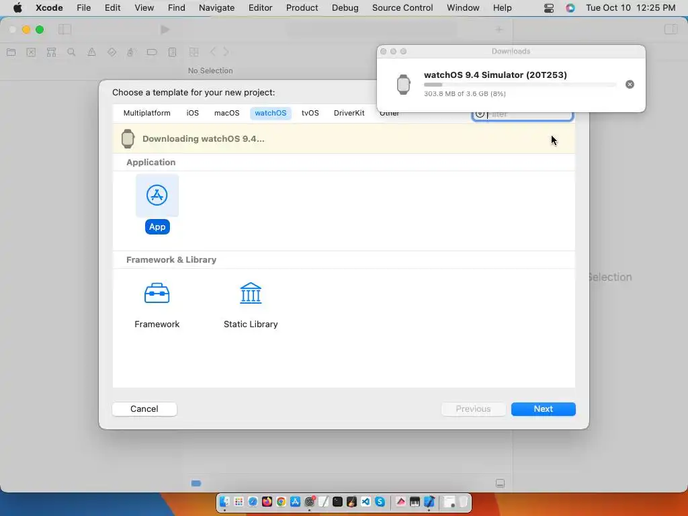Screen dimensions: 688x516
Task: Open Visual Studio Code from the Dock
Action: click(365, 501)
